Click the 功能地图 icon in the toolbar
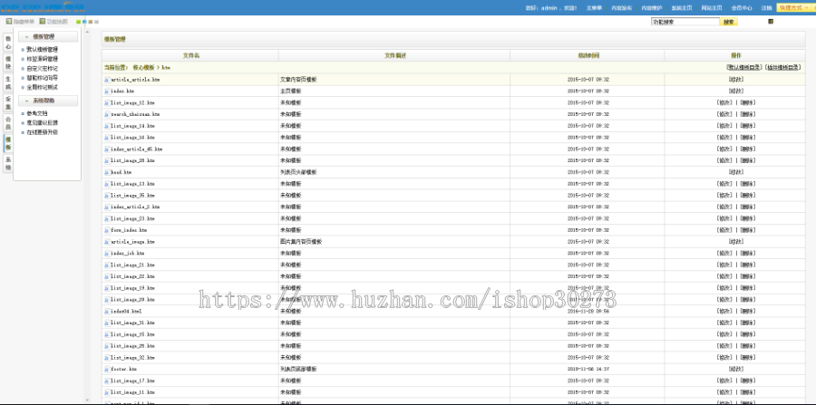The height and width of the screenshot is (405, 816). [x=43, y=22]
